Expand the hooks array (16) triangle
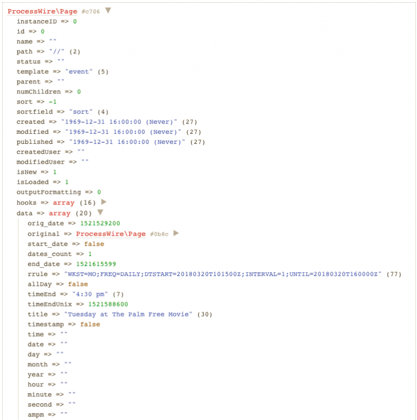Image resolution: width=417 pixels, height=420 pixels. (x=103, y=202)
